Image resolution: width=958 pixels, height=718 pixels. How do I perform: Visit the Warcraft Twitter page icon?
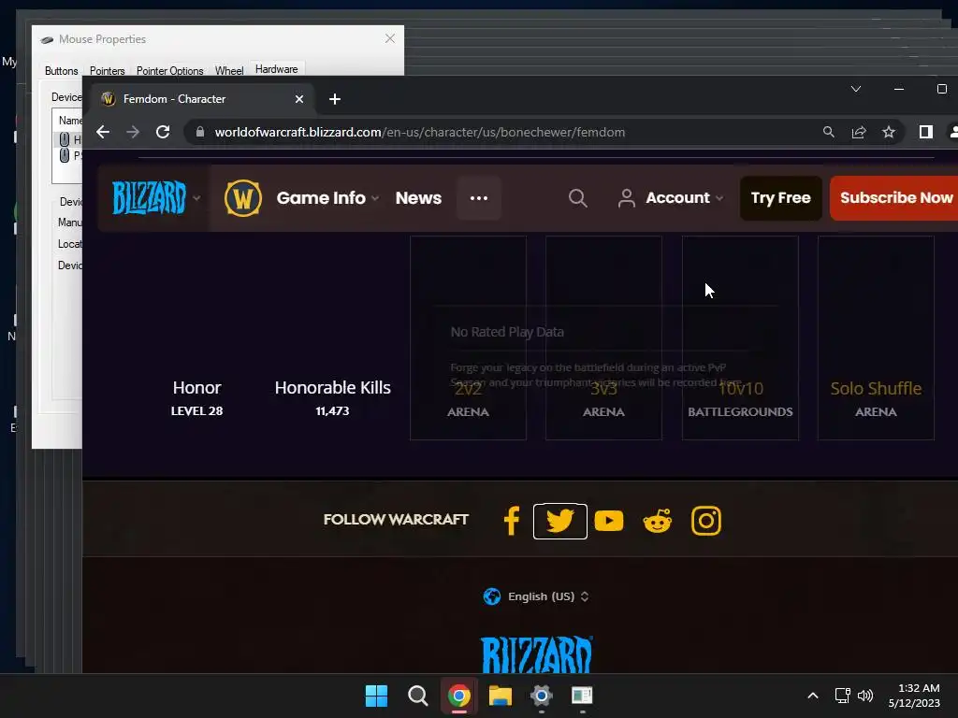pyautogui.click(x=559, y=521)
